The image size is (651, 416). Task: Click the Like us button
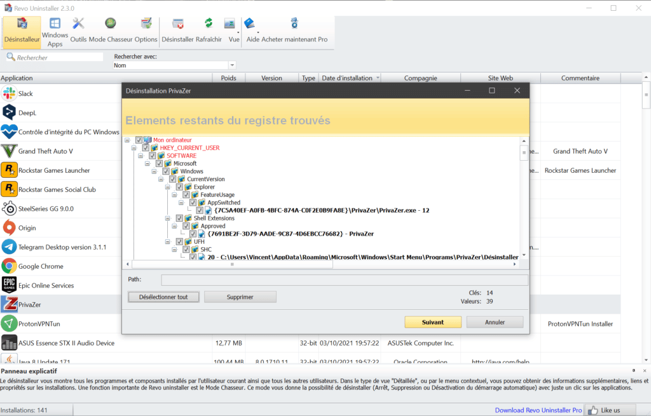pyautogui.click(x=610, y=410)
